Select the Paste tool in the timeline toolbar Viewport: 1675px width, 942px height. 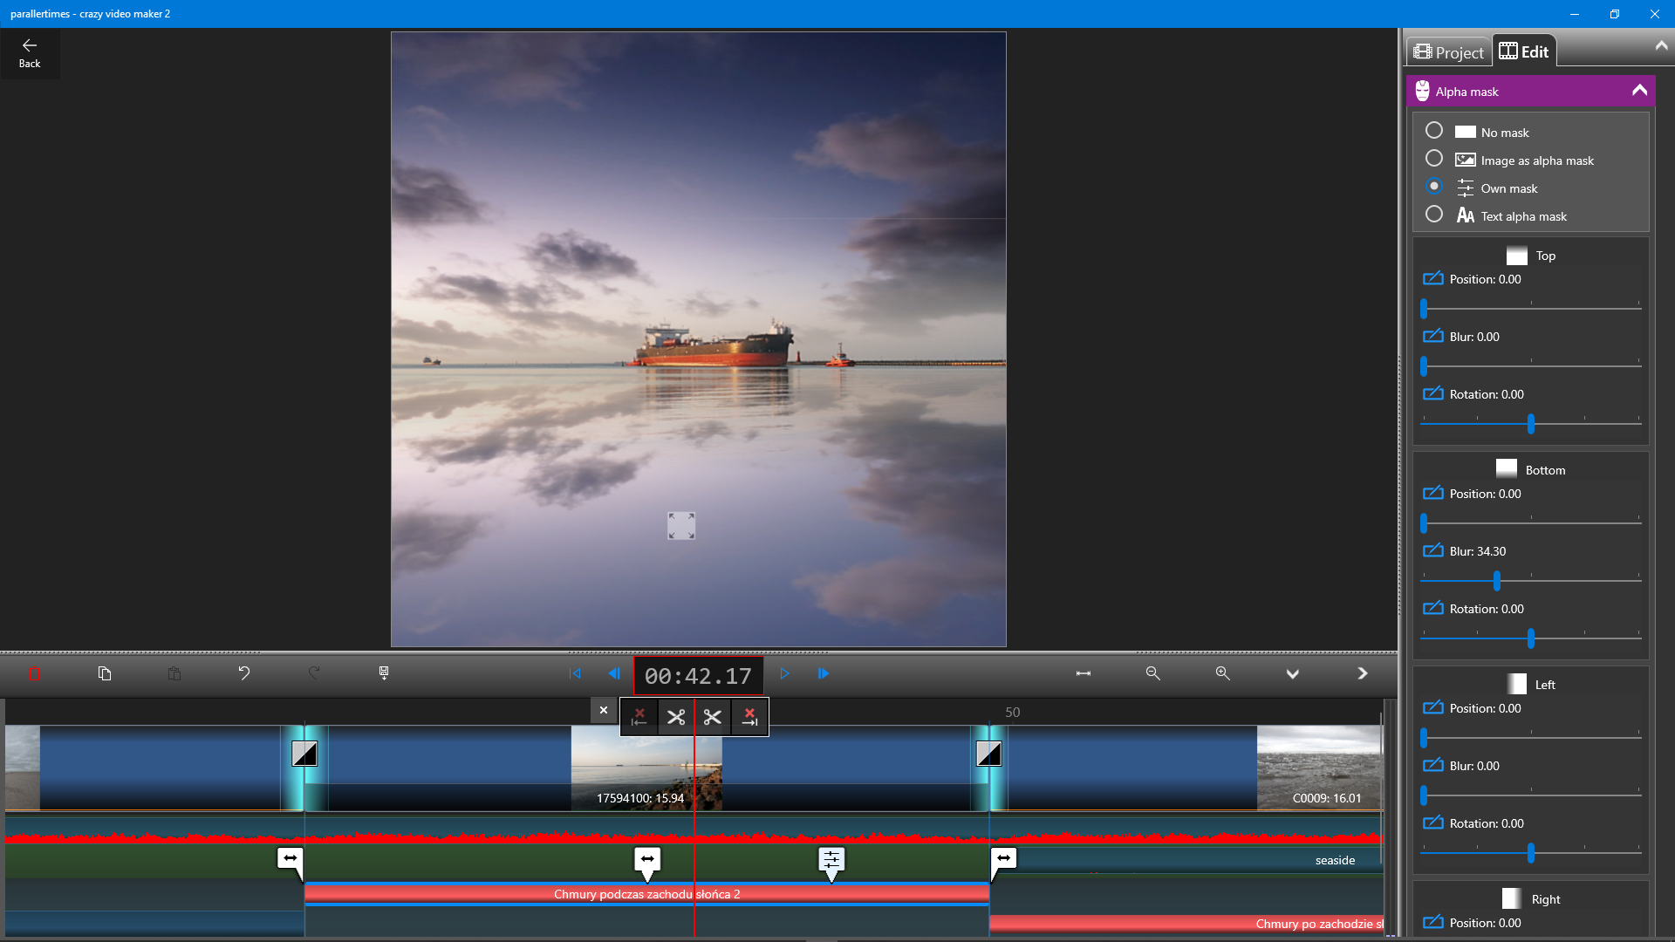click(x=174, y=673)
